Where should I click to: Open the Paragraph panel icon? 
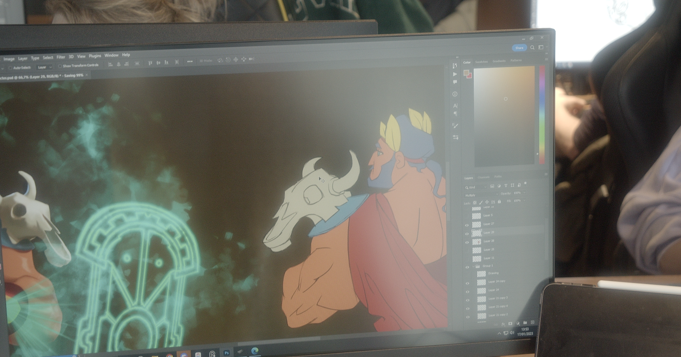pos(455,114)
